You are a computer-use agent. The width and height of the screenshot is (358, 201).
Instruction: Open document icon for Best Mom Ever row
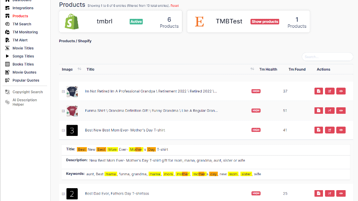(x=319, y=130)
